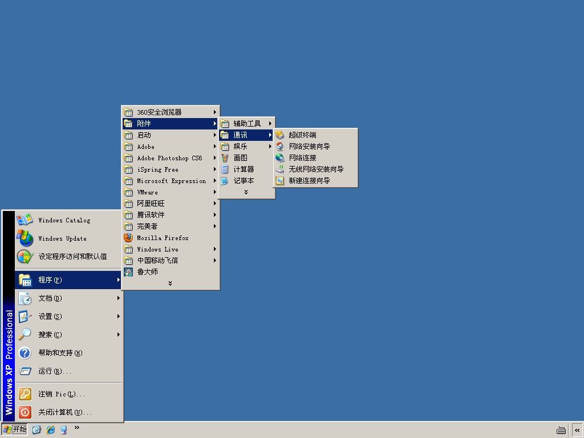Open the 辅助工具 accessibility submenu
584x438 pixels.
point(246,124)
